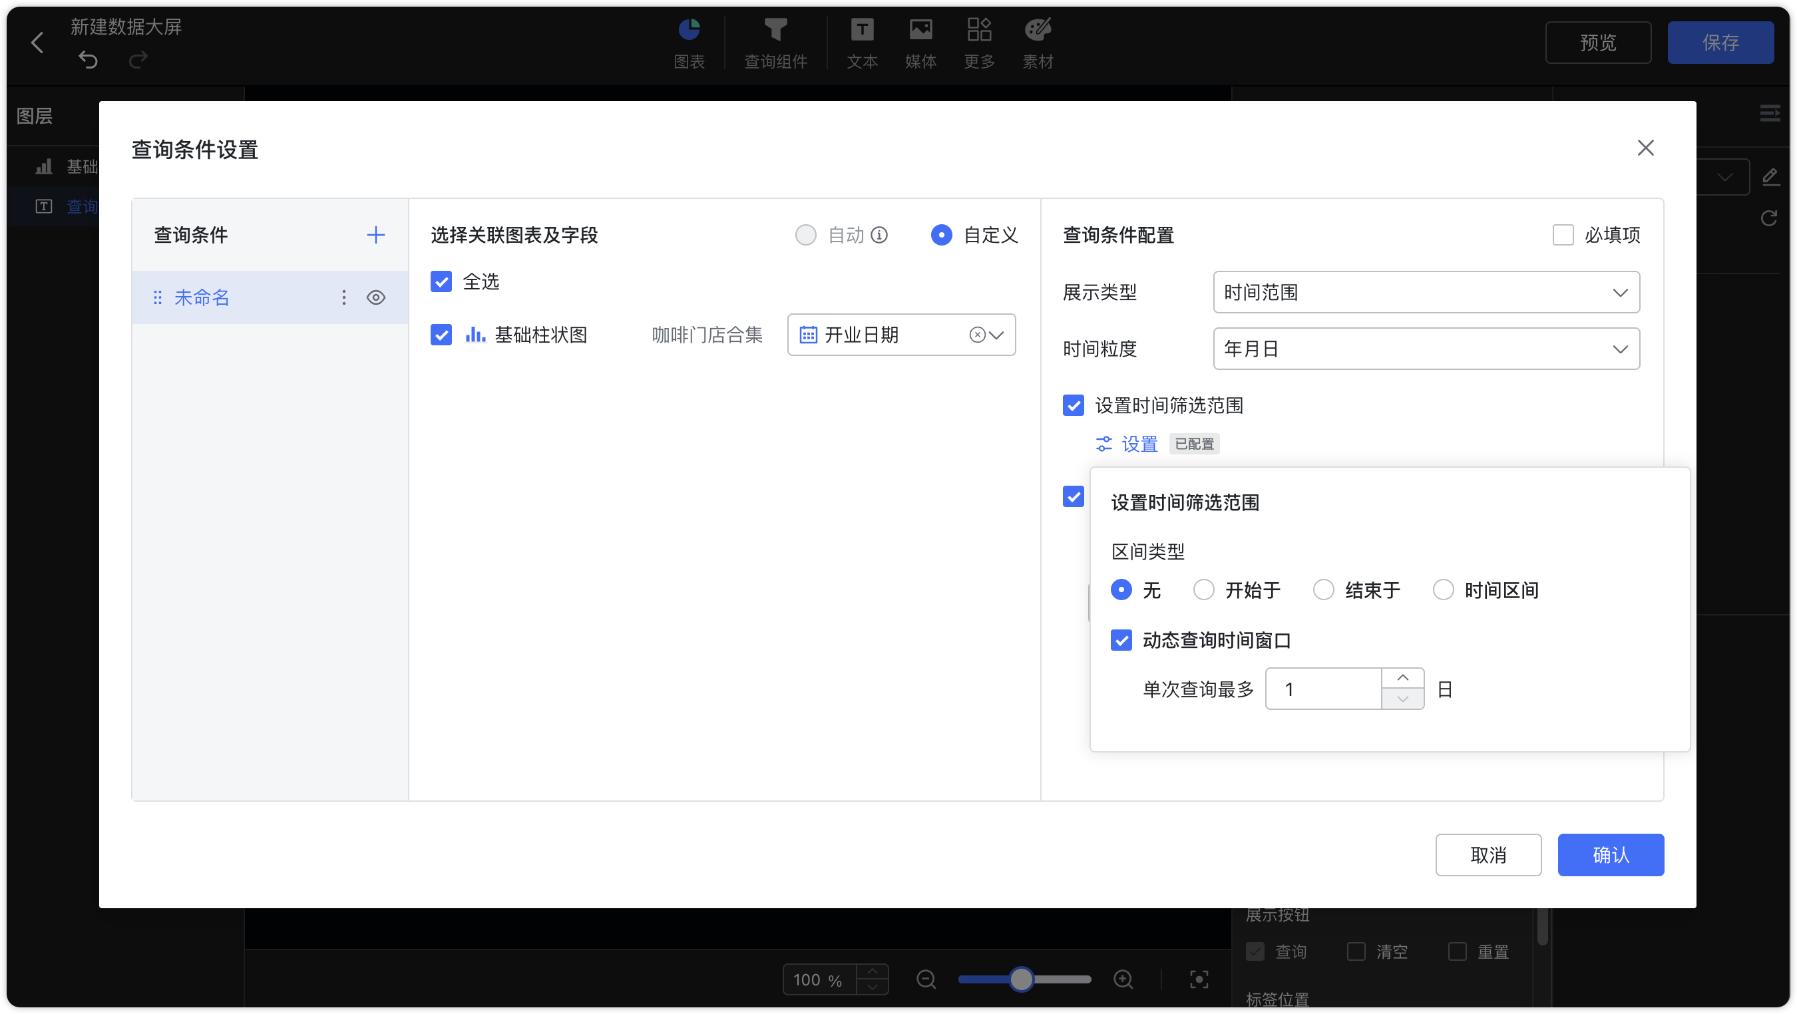The height and width of the screenshot is (1014, 1797).
Task: Add a new query condition
Action: (x=376, y=235)
